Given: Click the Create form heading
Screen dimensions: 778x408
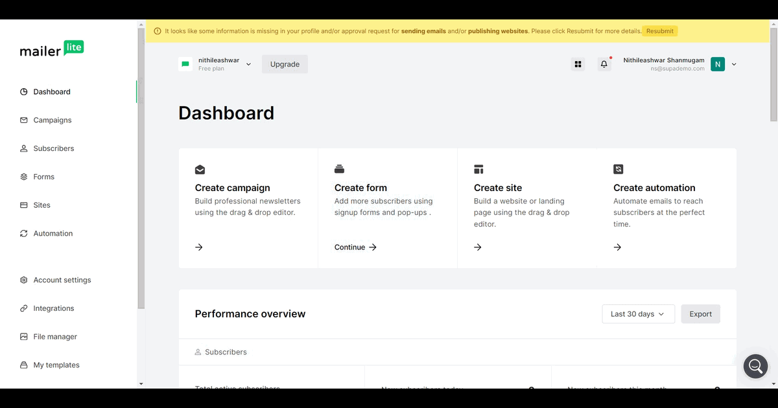Looking at the screenshot, I should point(360,188).
